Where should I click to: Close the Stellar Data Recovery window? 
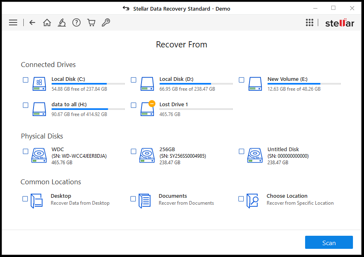click(x=352, y=8)
